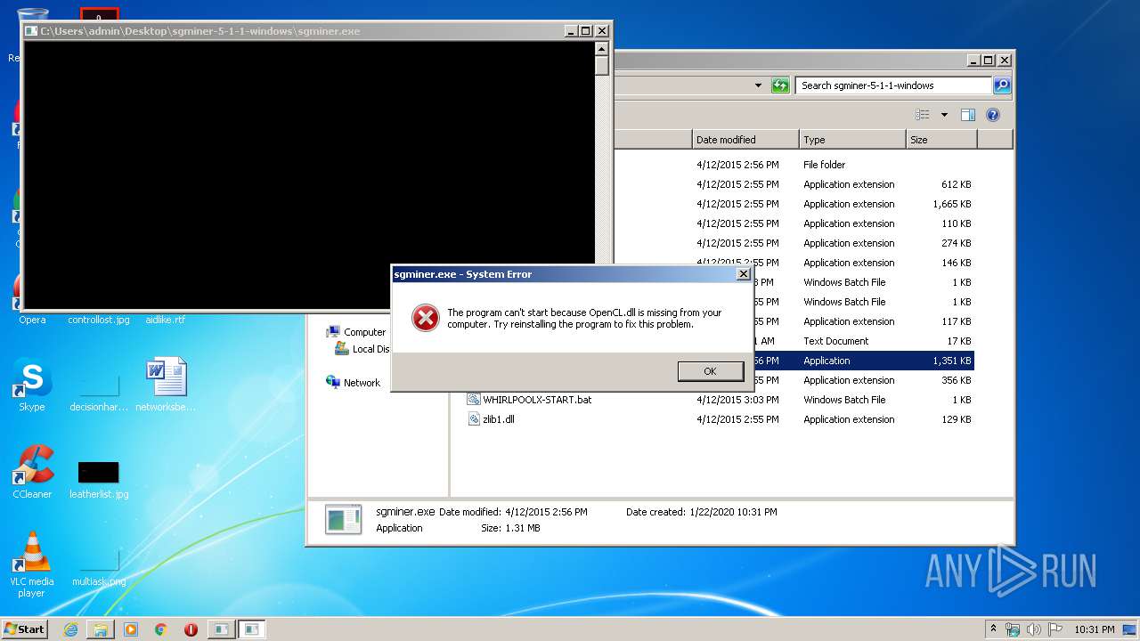Select the zlib1.dll file

(499, 419)
